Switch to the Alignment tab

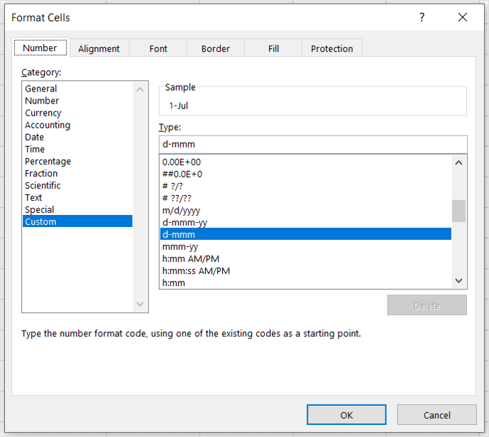pyautogui.click(x=99, y=48)
